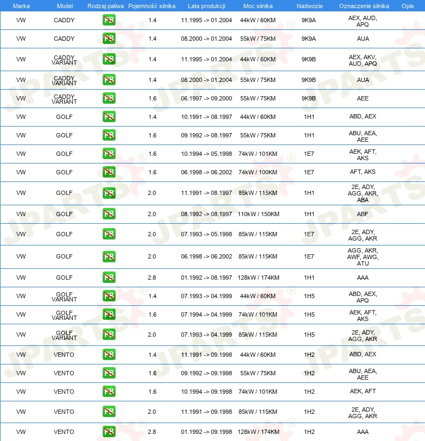Click the Rodzaj paliwa column header

(105, 6)
